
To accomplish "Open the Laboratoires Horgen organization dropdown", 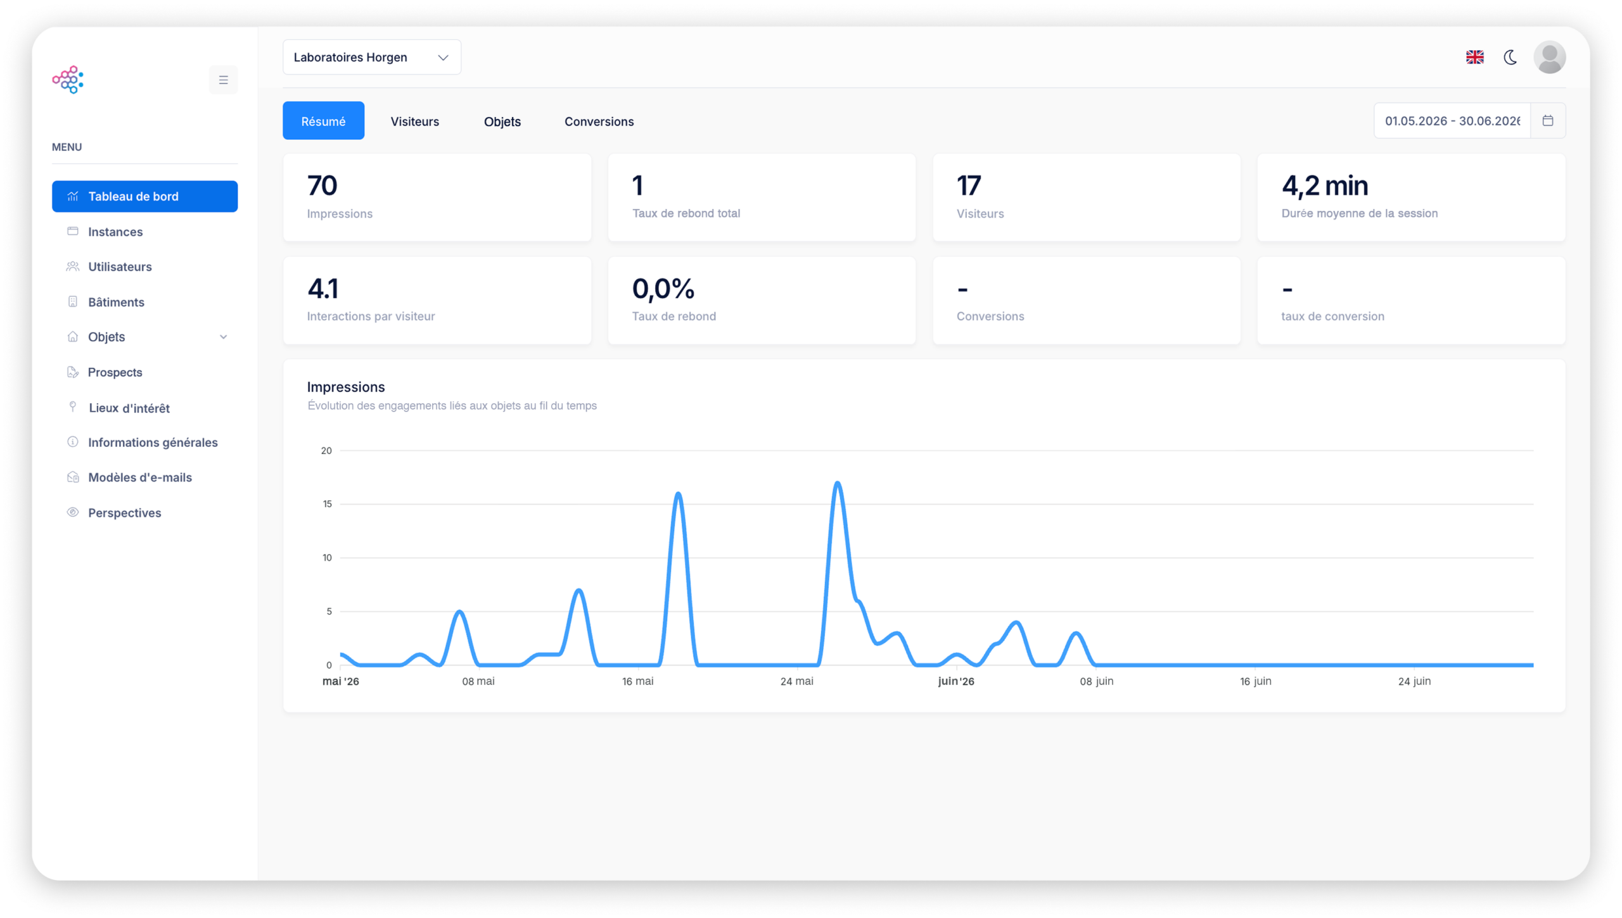I will point(371,57).
